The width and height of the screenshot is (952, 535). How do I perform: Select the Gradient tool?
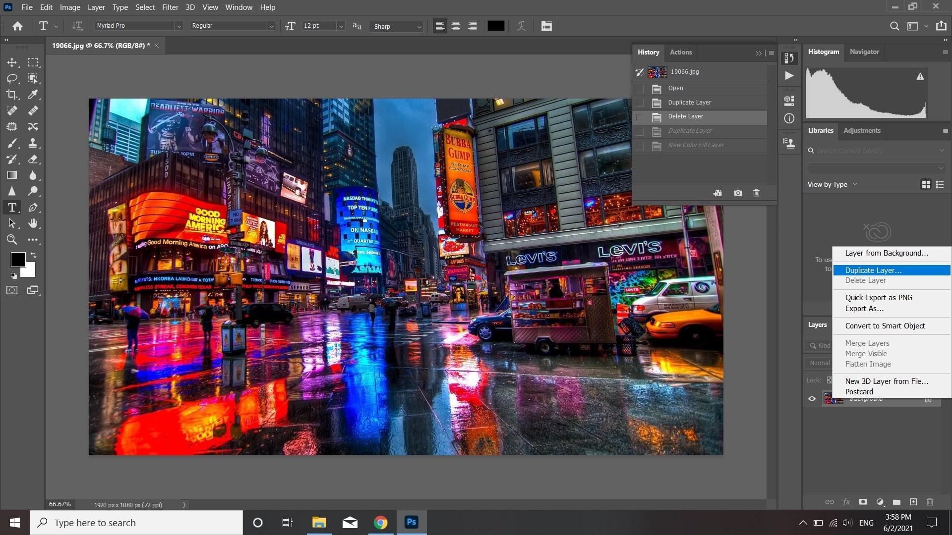pyautogui.click(x=12, y=175)
